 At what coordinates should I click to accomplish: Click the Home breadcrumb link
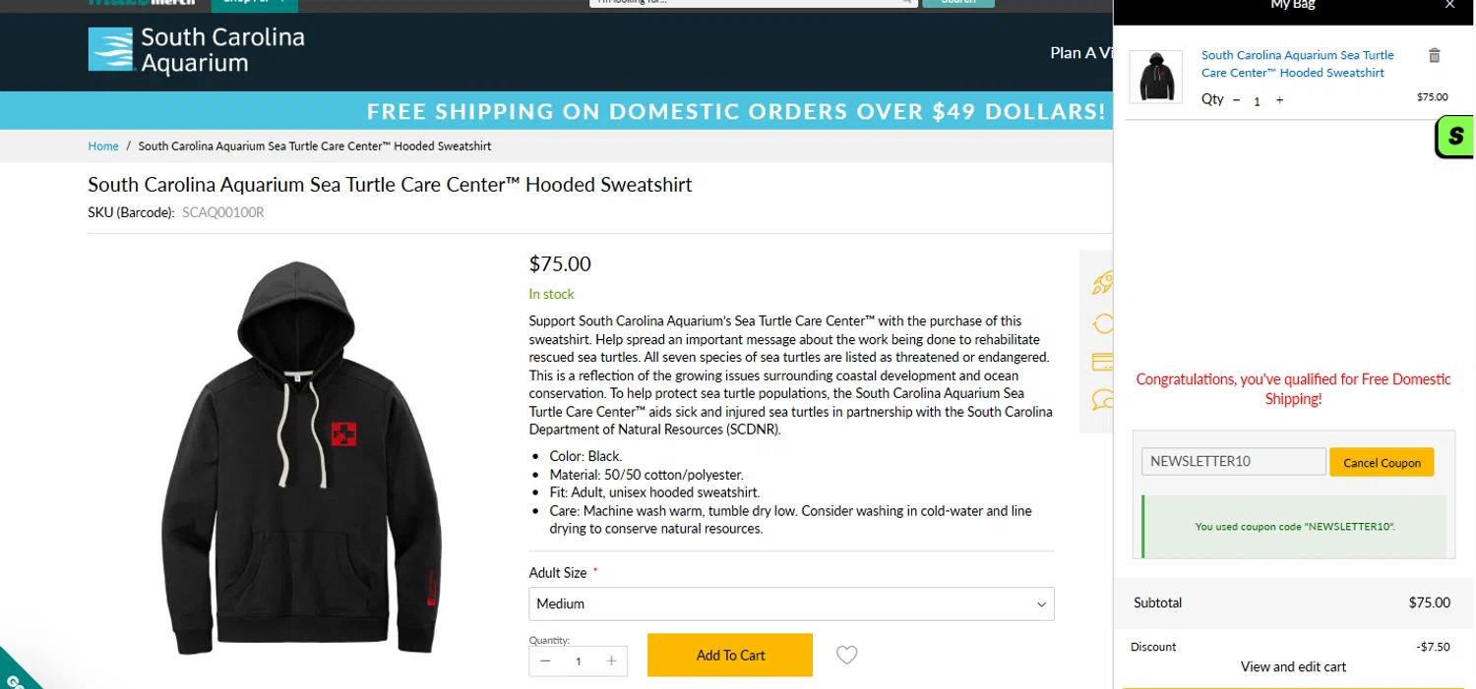click(x=103, y=146)
